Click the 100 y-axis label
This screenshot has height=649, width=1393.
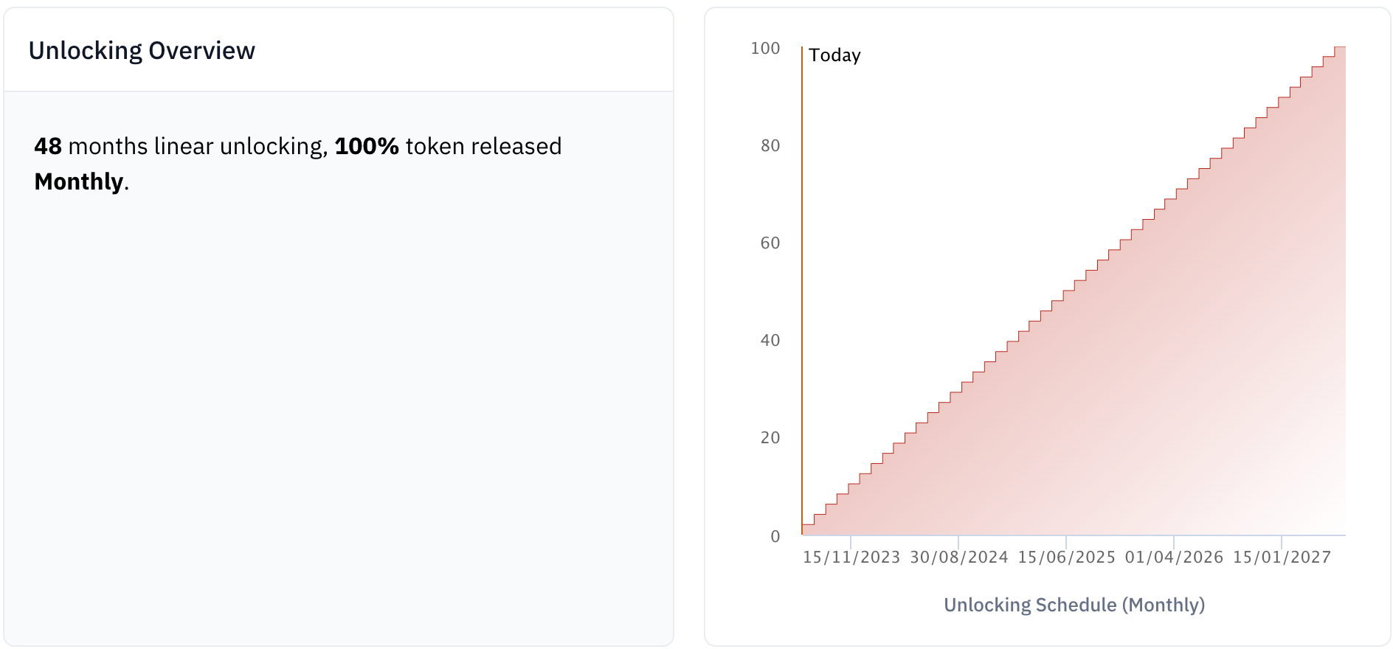pyautogui.click(x=765, y=49)
